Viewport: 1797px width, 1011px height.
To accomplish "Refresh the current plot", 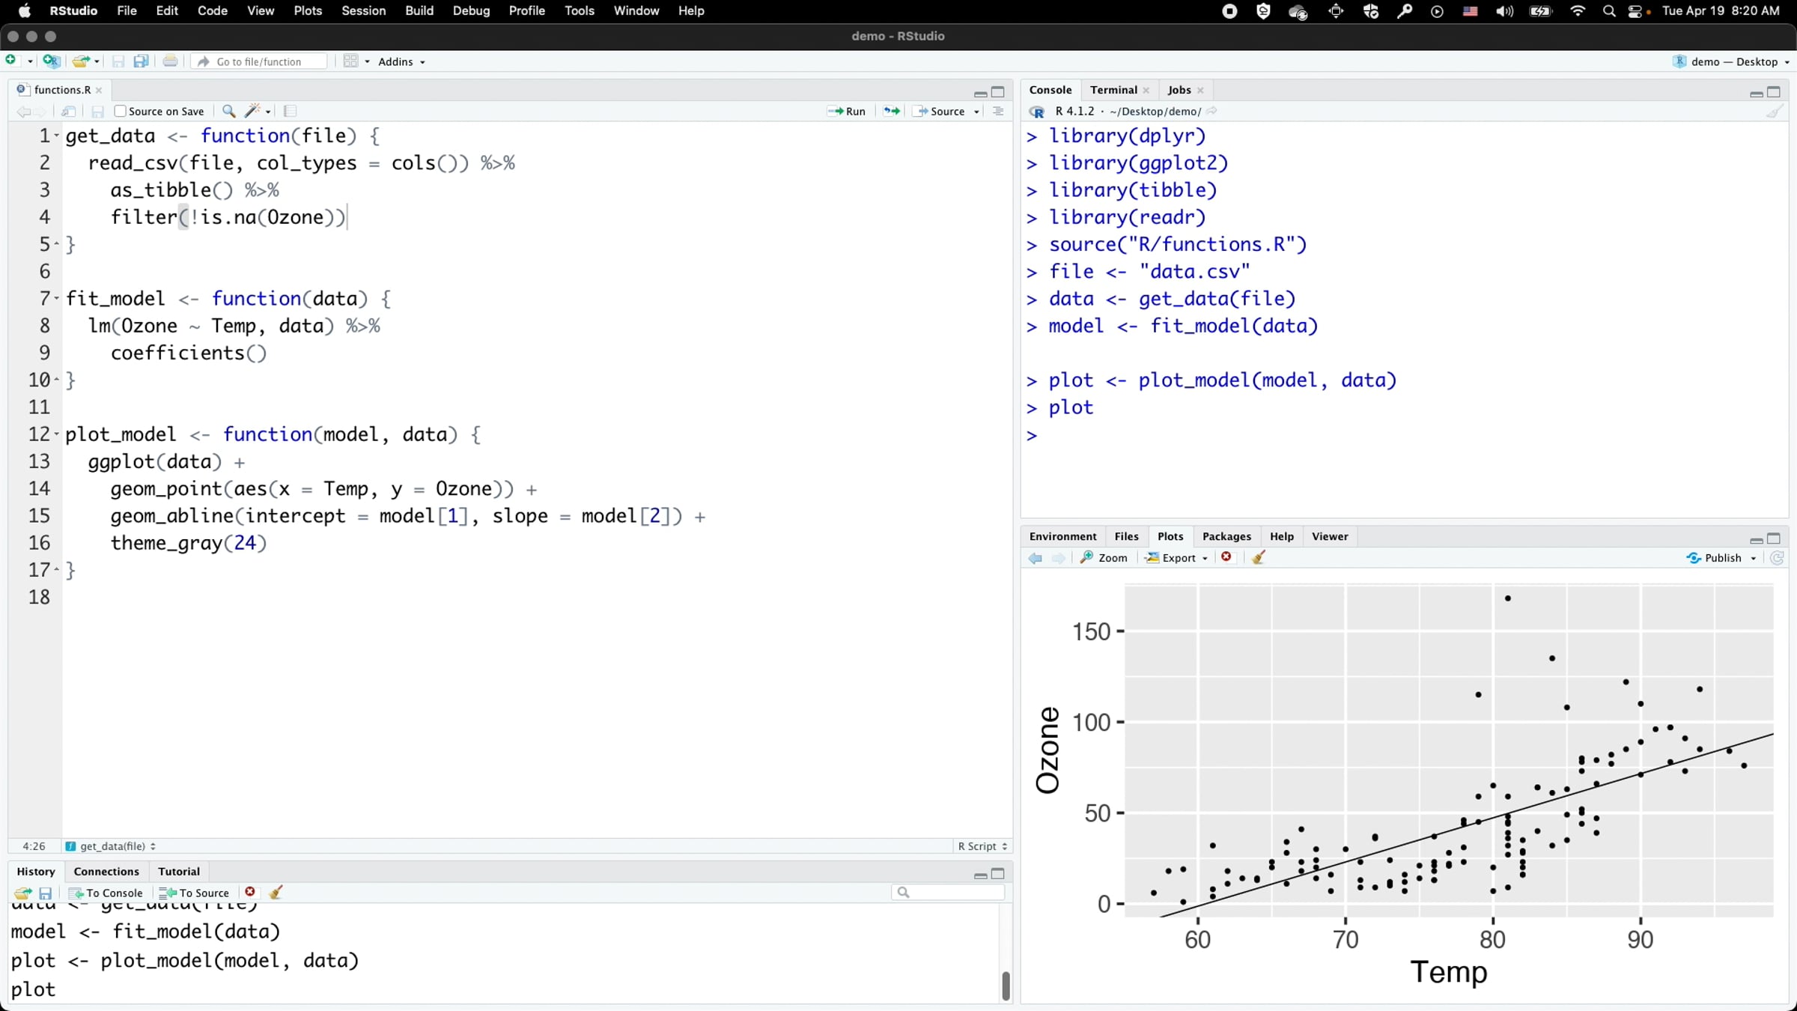I will click(1777, 558).
